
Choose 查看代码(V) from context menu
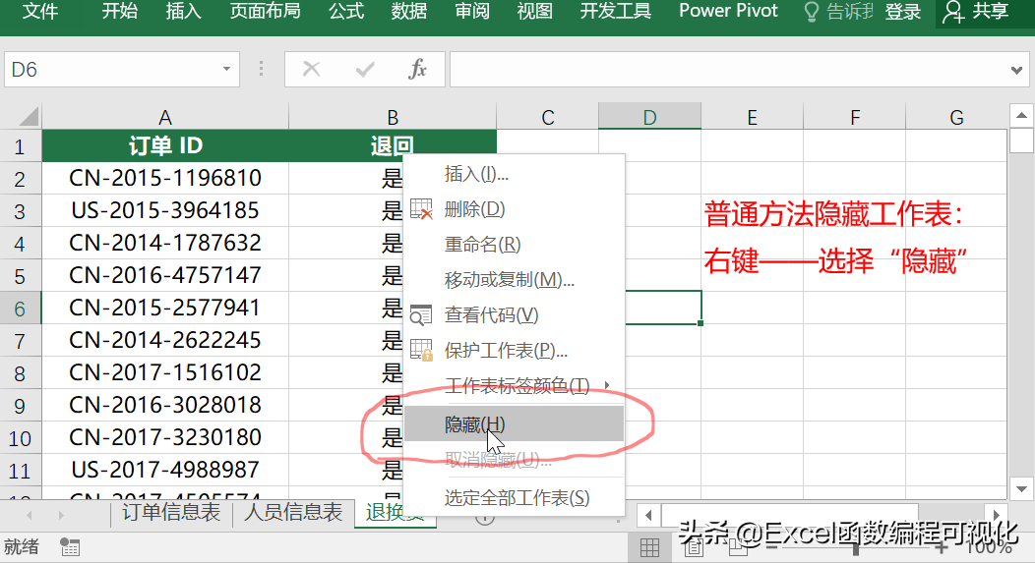pos(515,315)
